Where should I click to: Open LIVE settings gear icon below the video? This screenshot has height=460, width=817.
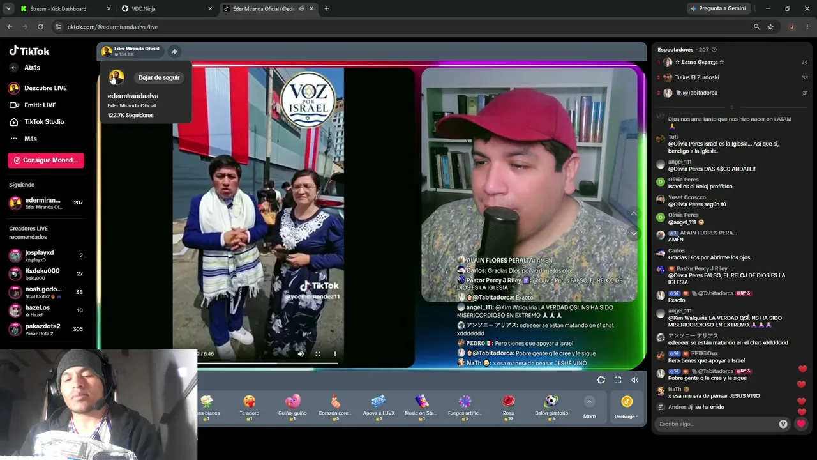coord(601,380)
